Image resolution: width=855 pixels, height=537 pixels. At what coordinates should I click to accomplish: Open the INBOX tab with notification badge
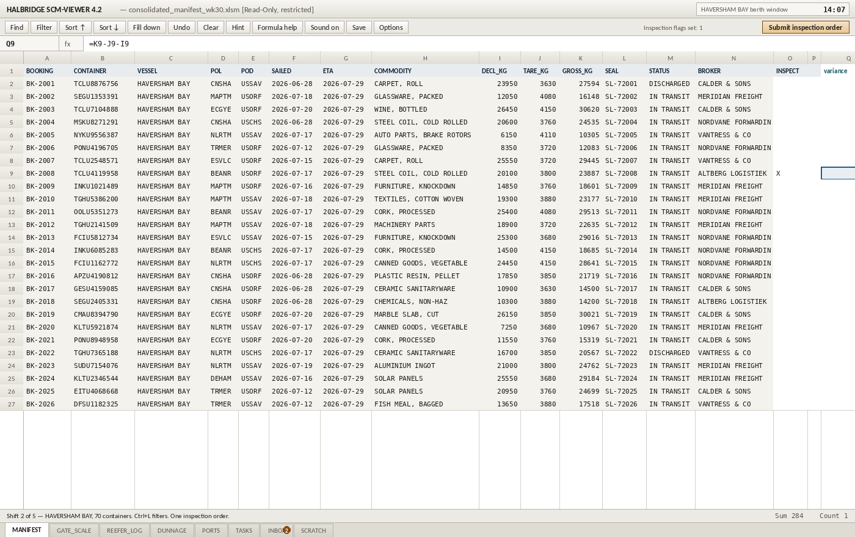pos(277,530)
